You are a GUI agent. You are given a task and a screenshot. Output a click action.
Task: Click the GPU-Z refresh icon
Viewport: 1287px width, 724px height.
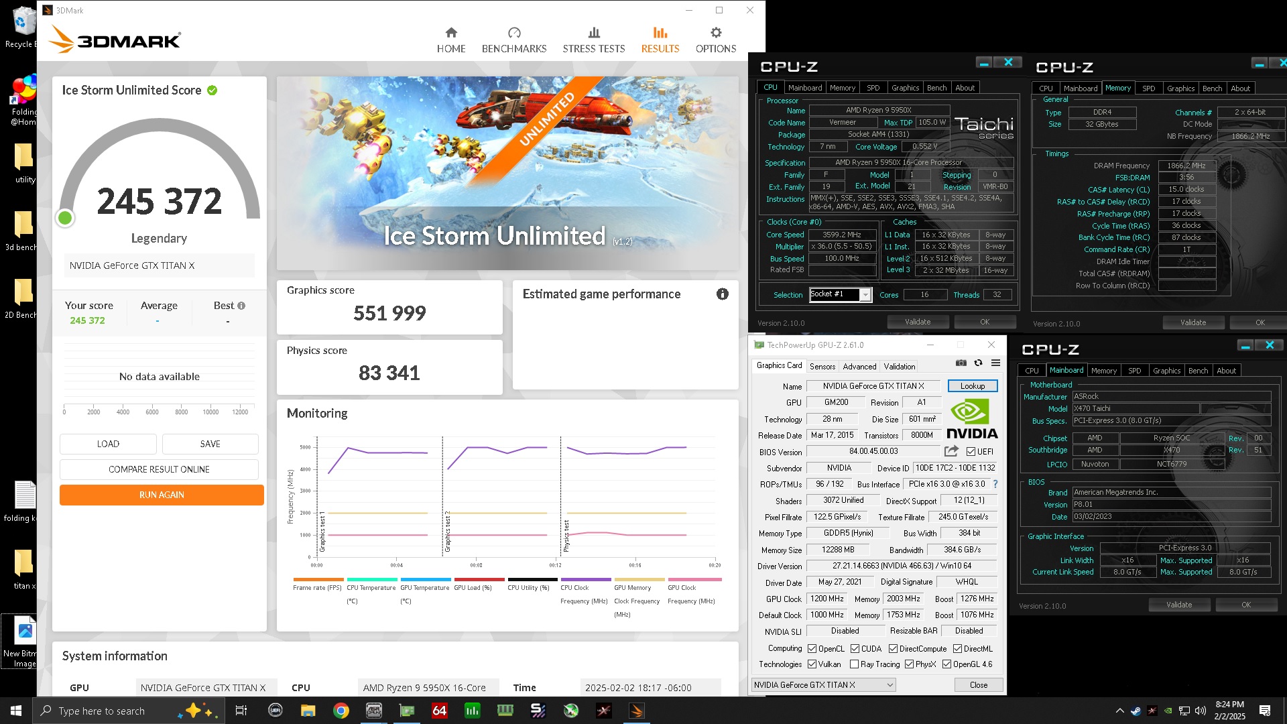(x=979, y=363)
